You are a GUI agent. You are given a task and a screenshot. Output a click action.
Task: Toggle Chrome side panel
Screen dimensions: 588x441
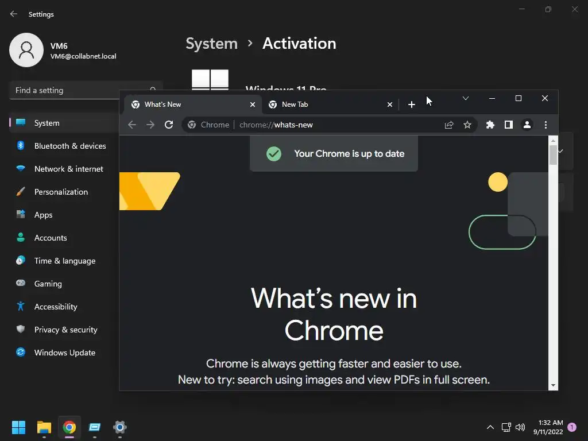click(509, 125)
